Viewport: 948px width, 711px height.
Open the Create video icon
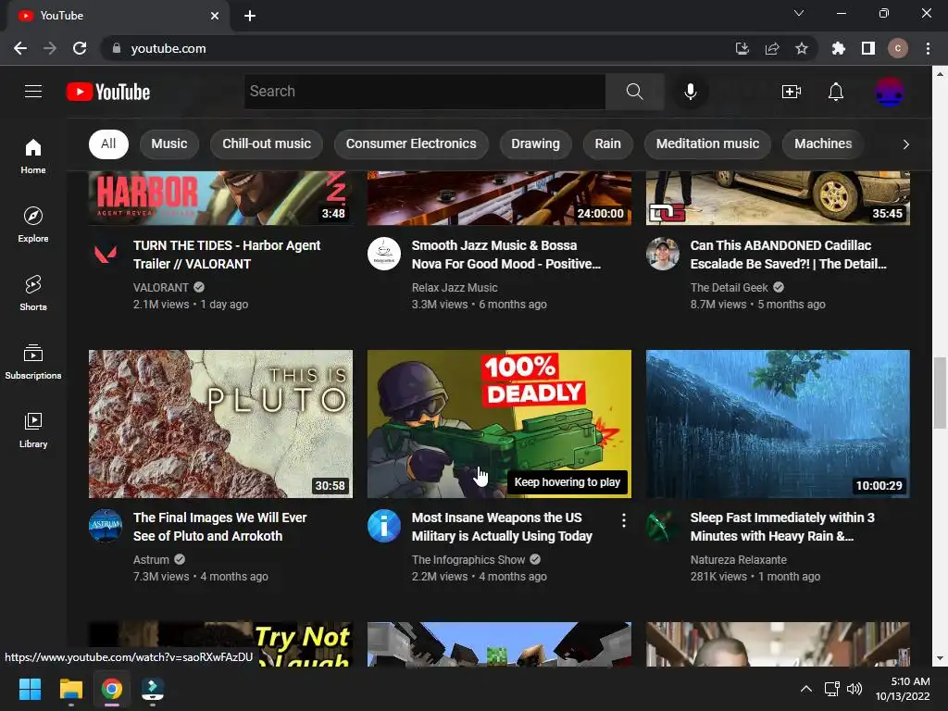[x=791, y=92]
